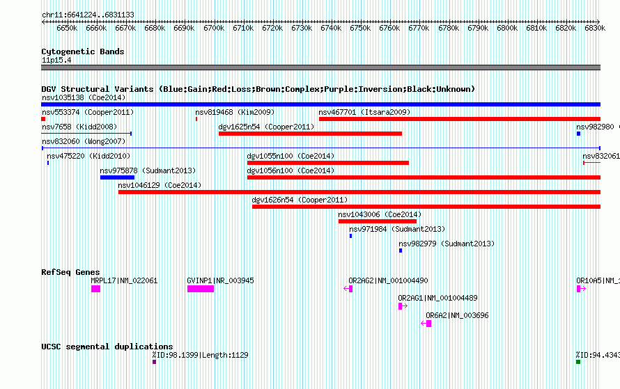Open the dgv1056n100 (Coe2014) loss bar

424,177
